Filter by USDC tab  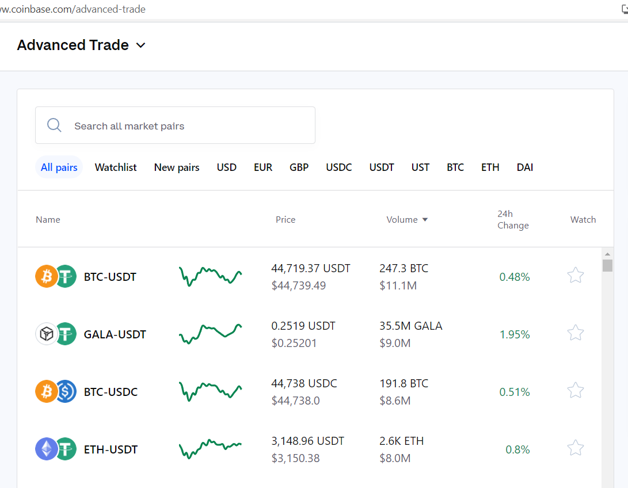click(339, 167)
